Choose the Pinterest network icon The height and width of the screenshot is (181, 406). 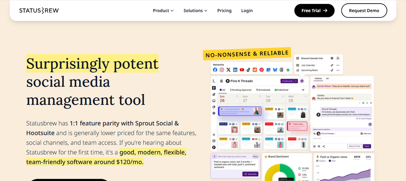262,70
